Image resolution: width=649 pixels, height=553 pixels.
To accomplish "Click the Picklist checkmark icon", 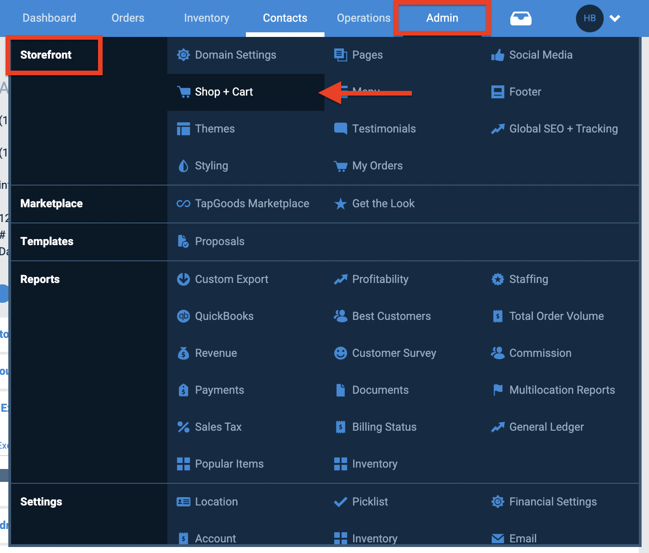I will pos(341,502).
